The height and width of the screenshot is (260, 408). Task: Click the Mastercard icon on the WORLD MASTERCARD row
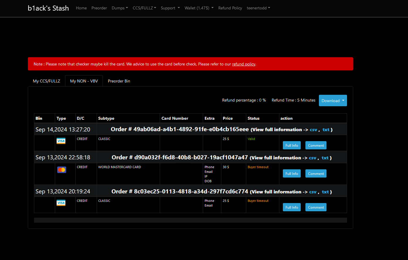pyautogui.click(x=62, y=169)
